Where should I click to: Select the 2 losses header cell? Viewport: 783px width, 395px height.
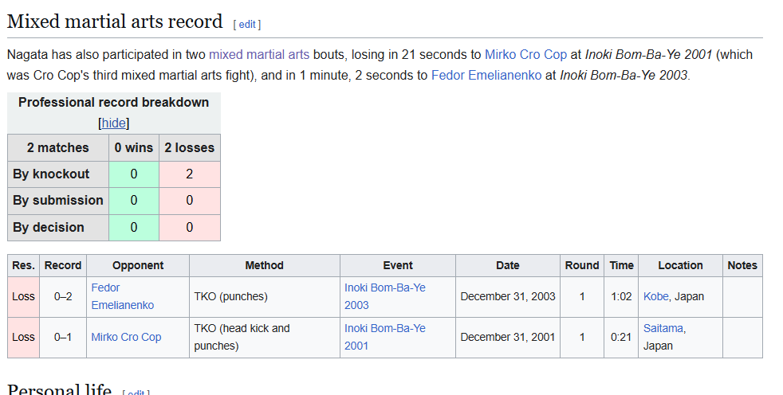click(x=190, y=147)
